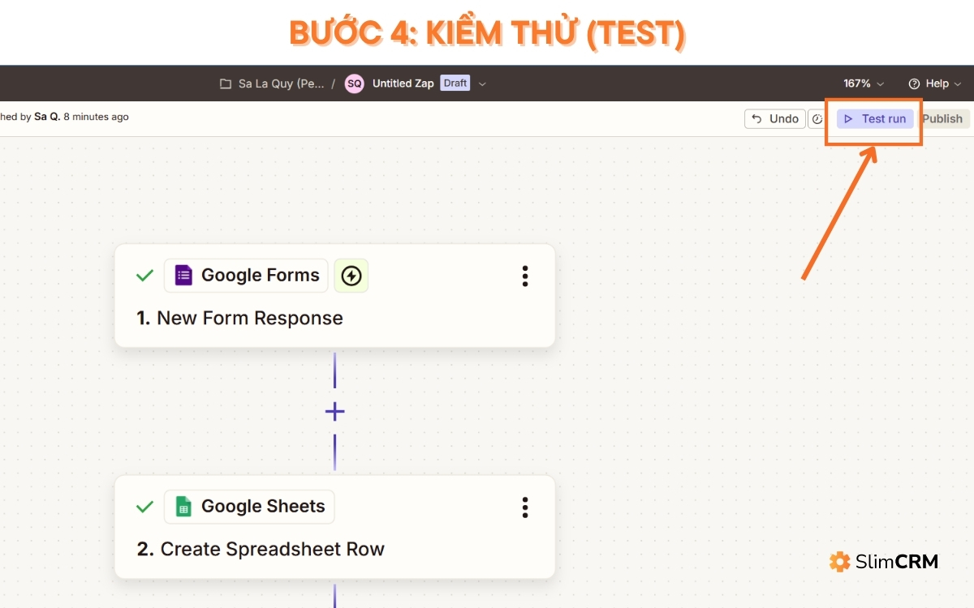Click the lightning trigger badge icon
The height and width of the screenshot is (608, 974).
tap(351, 276)
